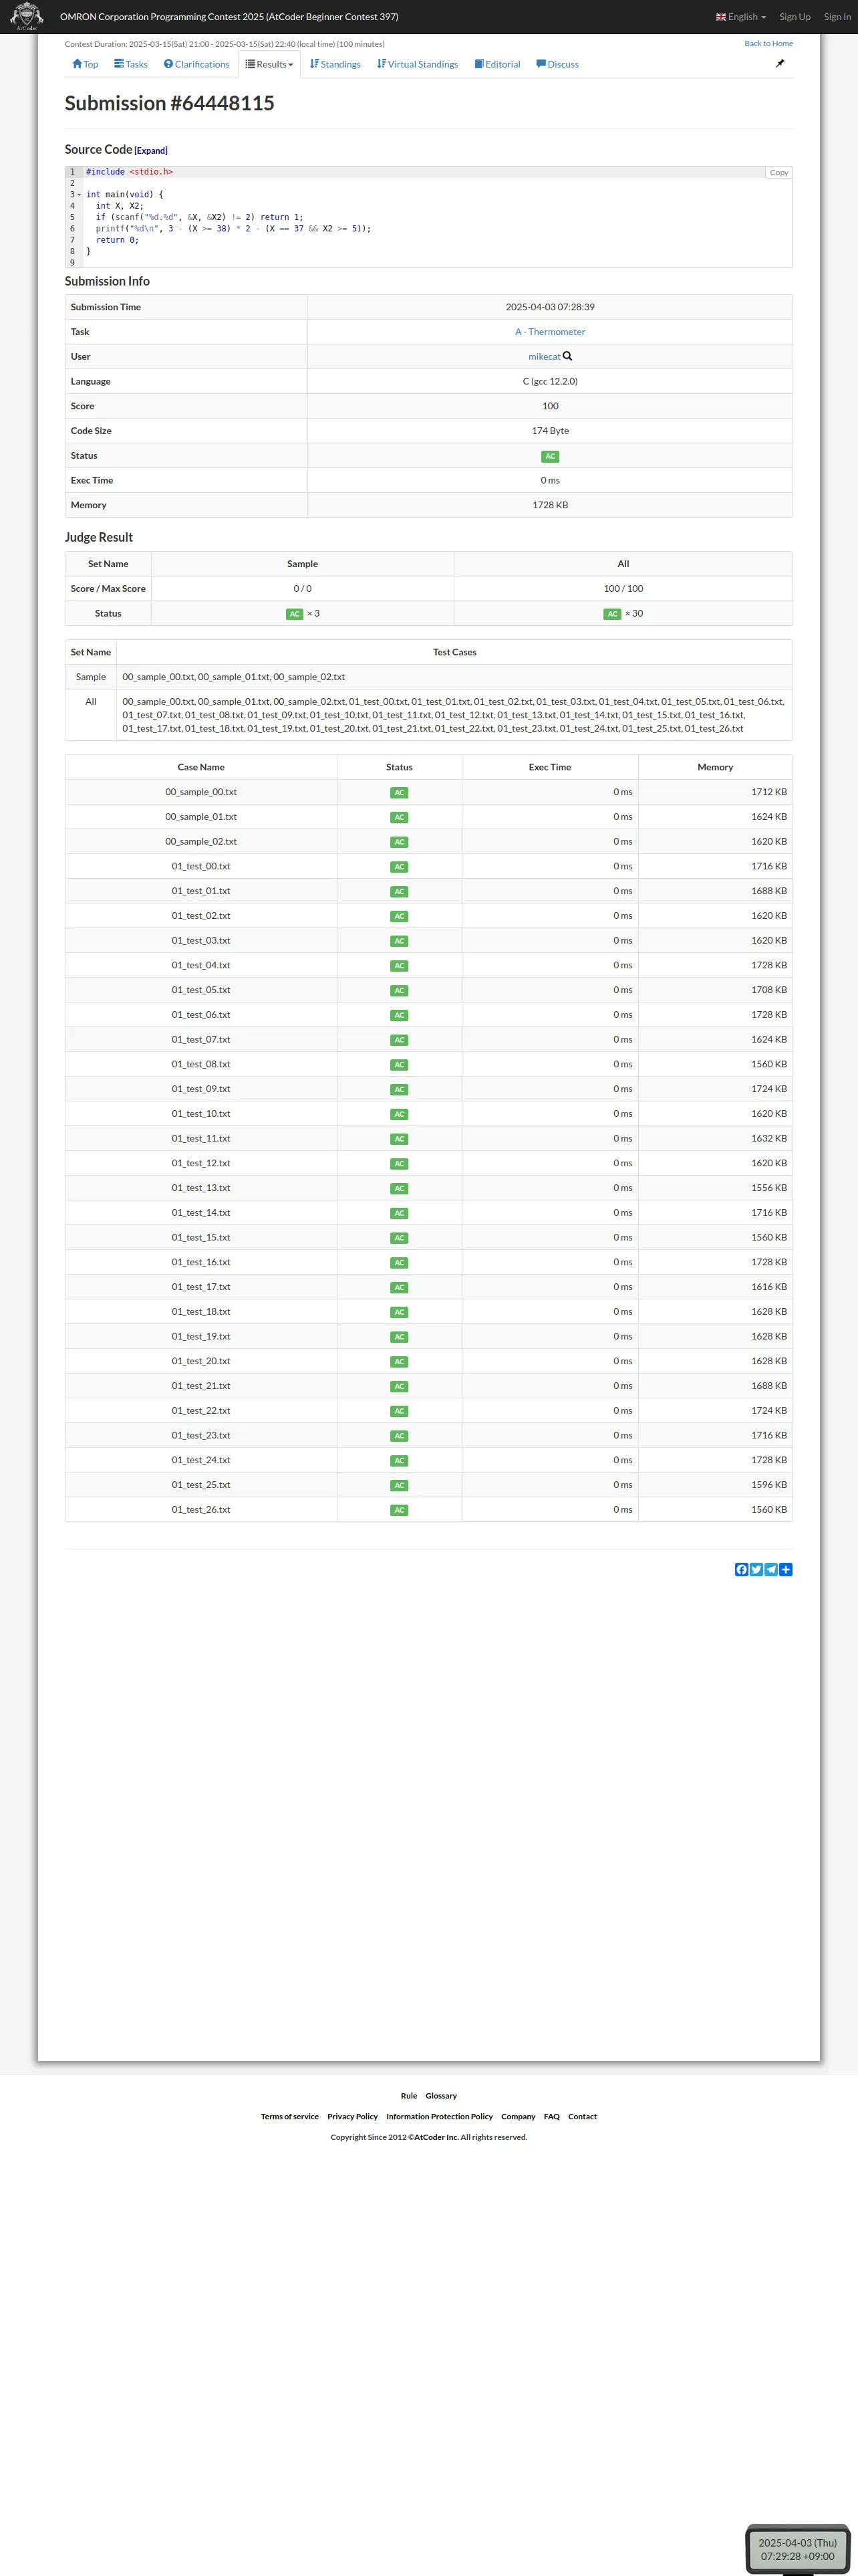
Task: Open the Virtual Standings tab
Action: click(418, 64)
